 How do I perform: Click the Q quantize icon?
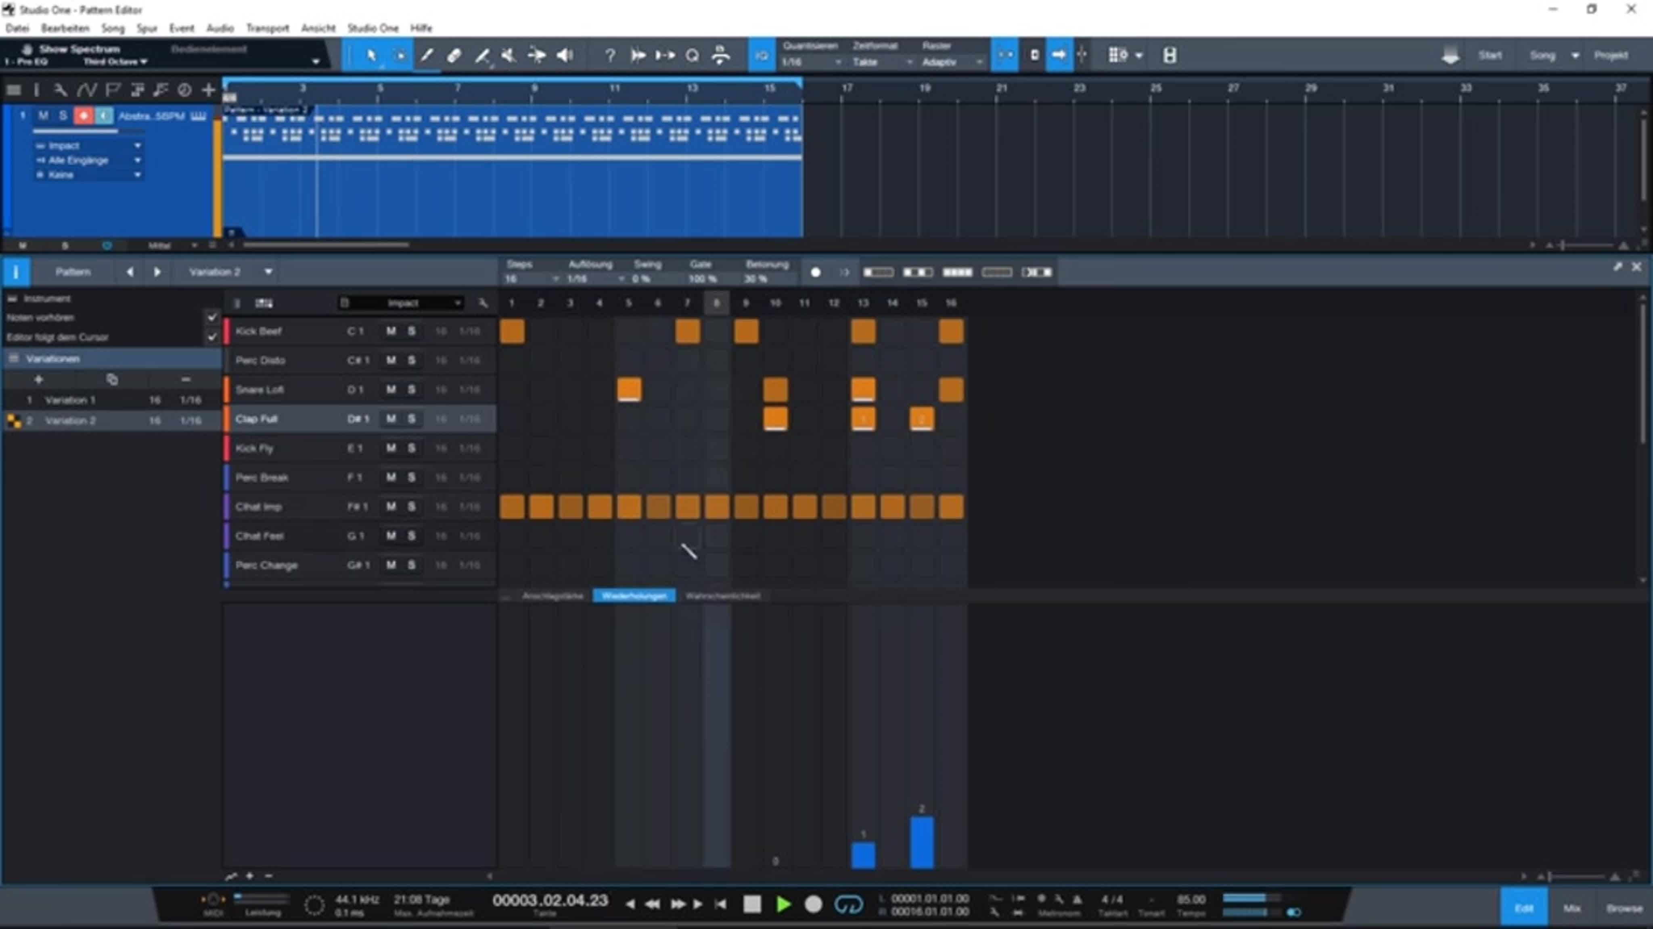[693, 56]
